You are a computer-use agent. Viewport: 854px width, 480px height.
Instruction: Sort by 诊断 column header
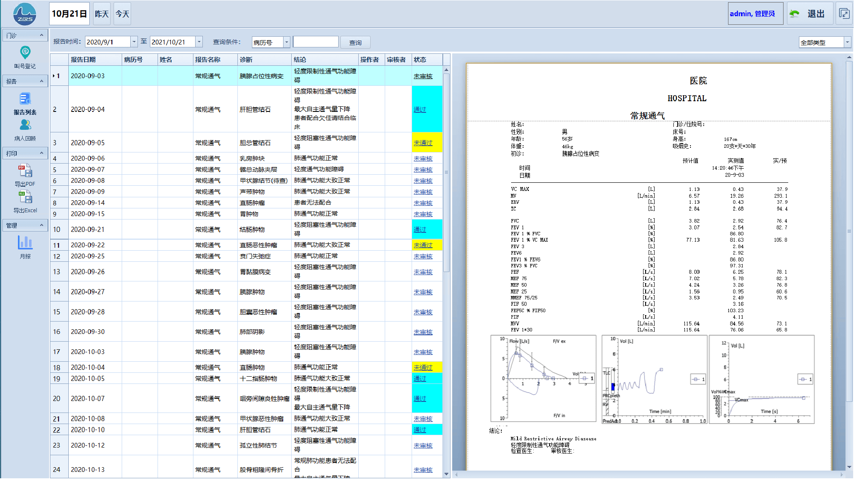pos(264,59)
